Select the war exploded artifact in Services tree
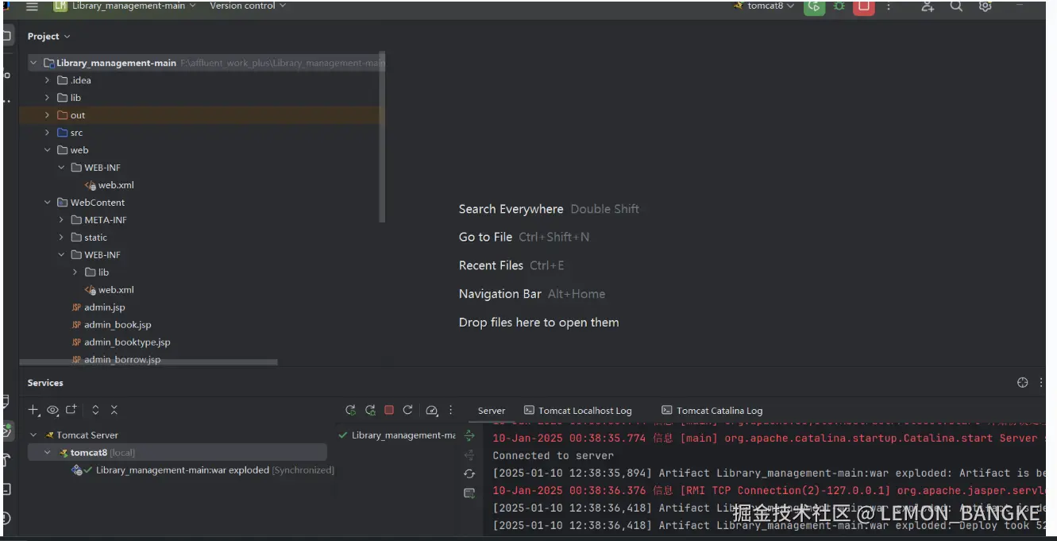 pos(203,470)
